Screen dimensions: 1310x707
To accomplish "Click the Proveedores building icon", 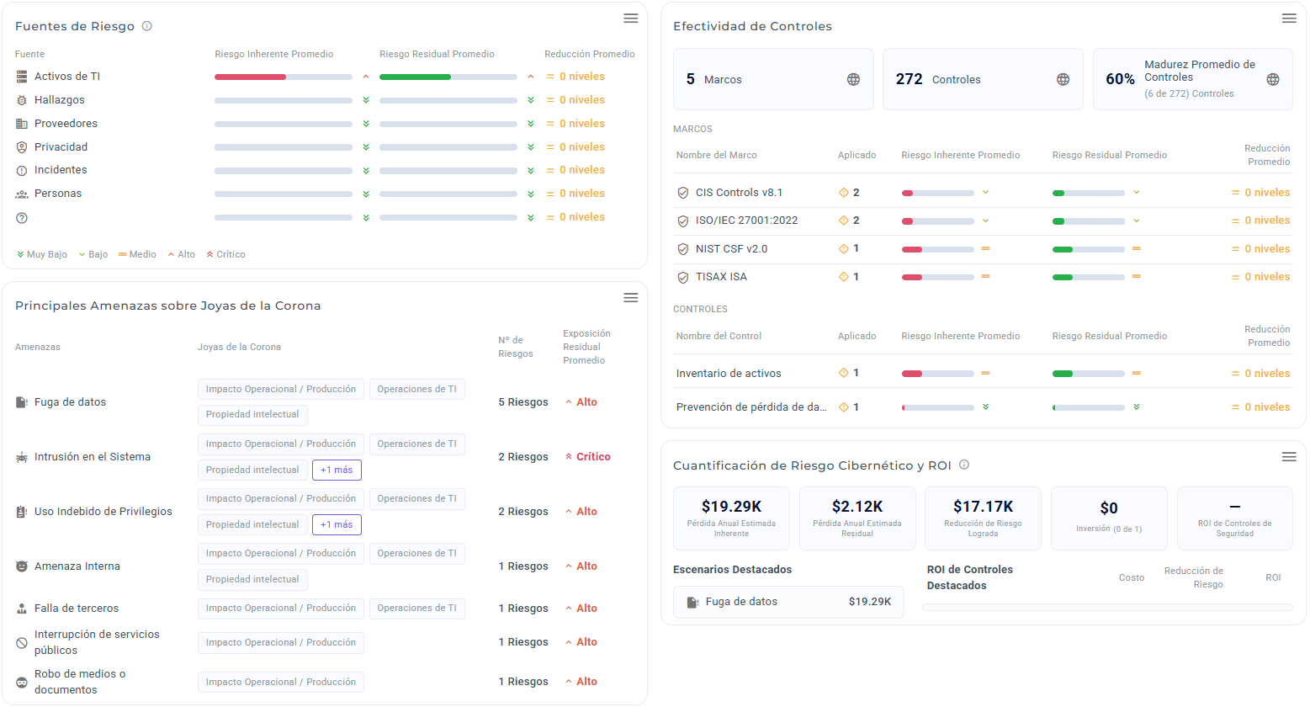I will 22,124.
